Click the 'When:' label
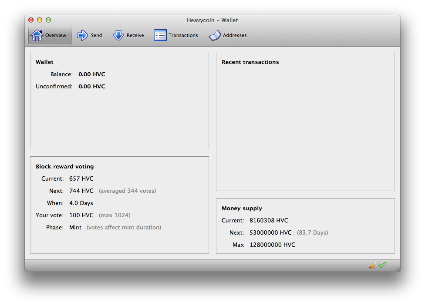The width and height of the screenshot is (425, 306). (55, 203)
